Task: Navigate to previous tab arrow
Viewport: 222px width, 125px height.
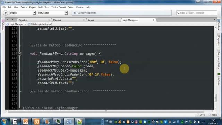Action: pyautogui.click(x=8, y=20)
